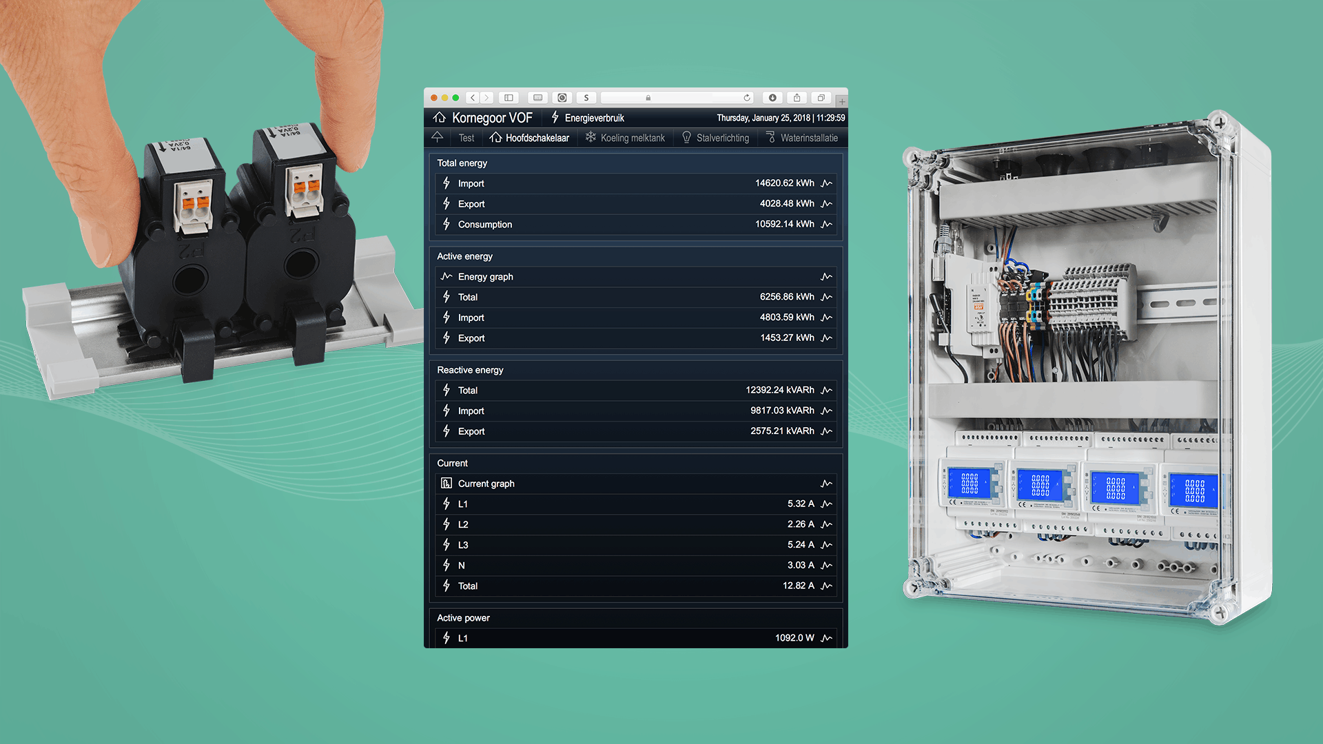This screenshot has width=1323, height=744.
Task: Click the Kornegoor VOF home icon
Action: click(x=439, y=118)
